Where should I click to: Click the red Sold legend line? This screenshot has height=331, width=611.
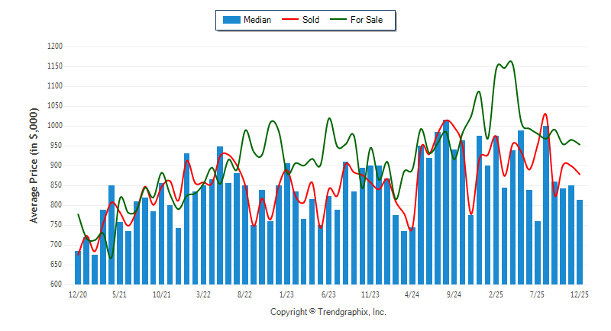pyautogui.click(x=291, y=20)
